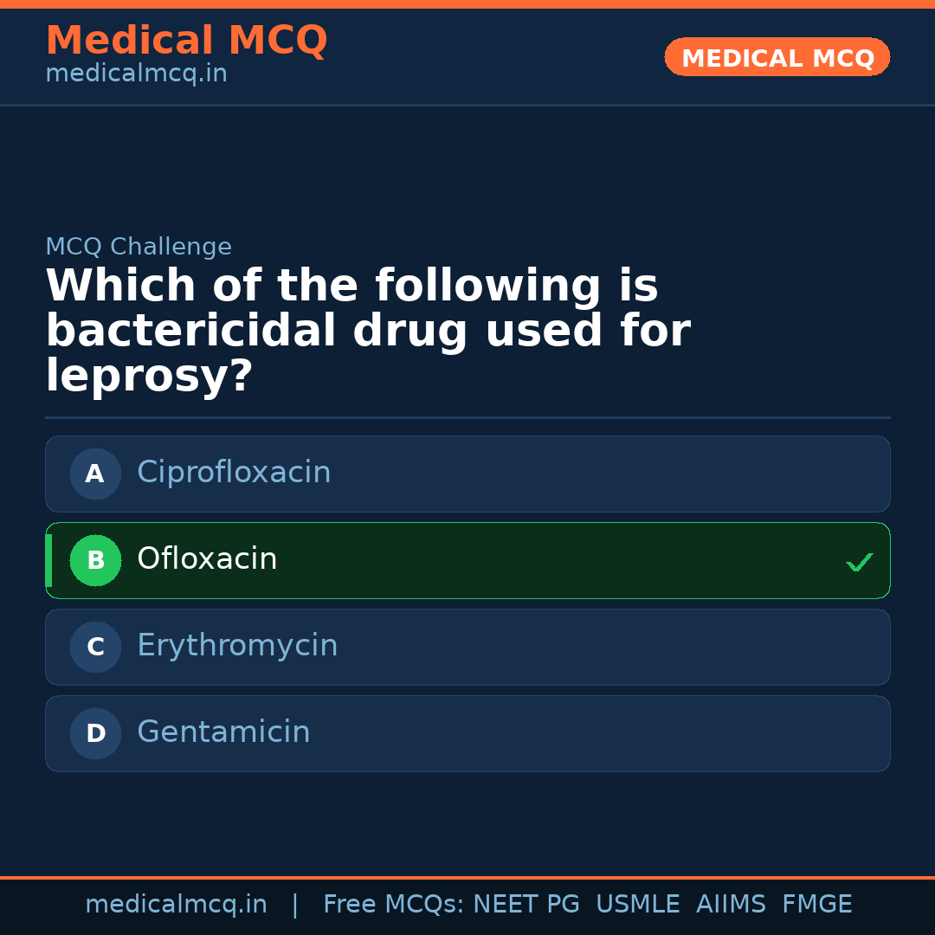Select the Erythromycin answer option
The image size is (935, 935).
pyautogui.click(x=467, y=647)
